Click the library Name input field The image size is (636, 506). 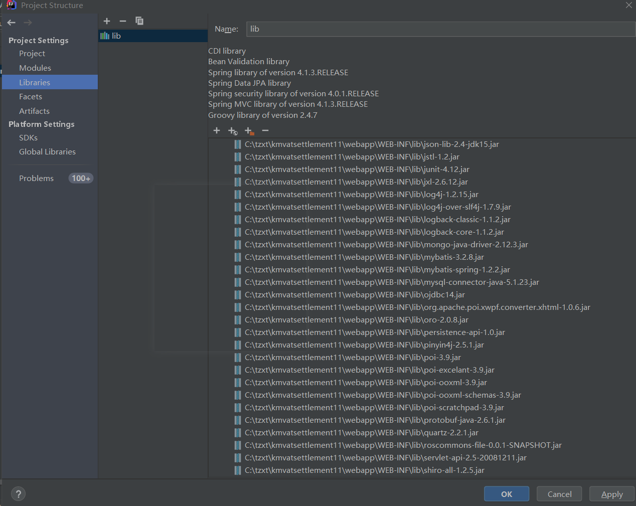tap(441, 29)
